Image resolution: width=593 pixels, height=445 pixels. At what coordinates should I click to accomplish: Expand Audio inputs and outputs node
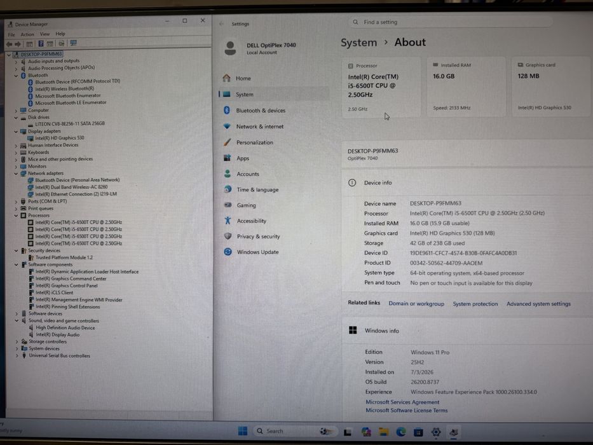[17, 62]
